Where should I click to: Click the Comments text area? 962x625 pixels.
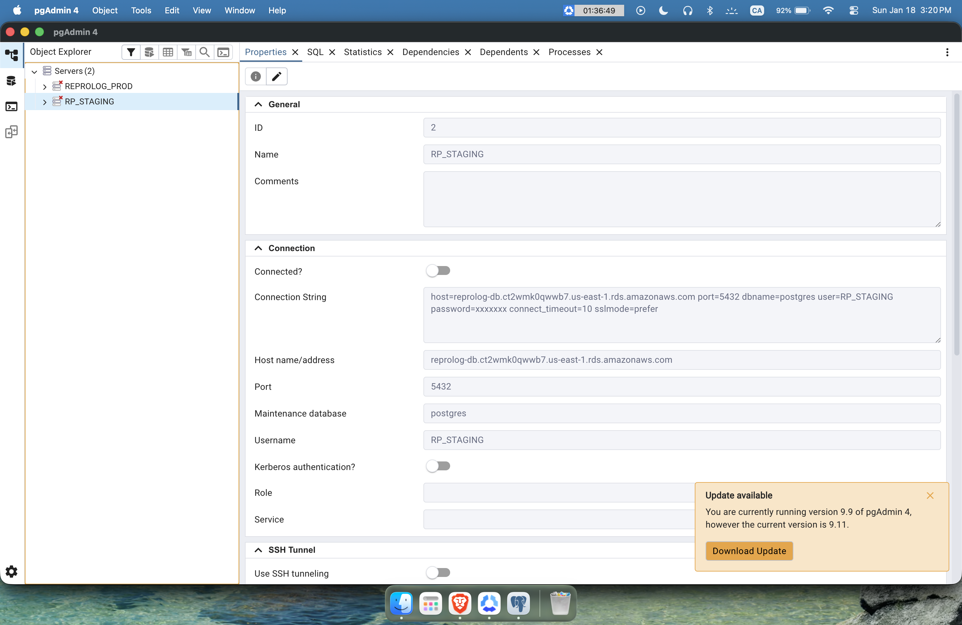[x=682, y=199]
